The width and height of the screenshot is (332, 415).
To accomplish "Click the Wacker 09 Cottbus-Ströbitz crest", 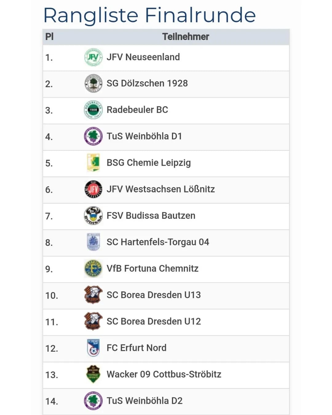I will click(93, 374).
